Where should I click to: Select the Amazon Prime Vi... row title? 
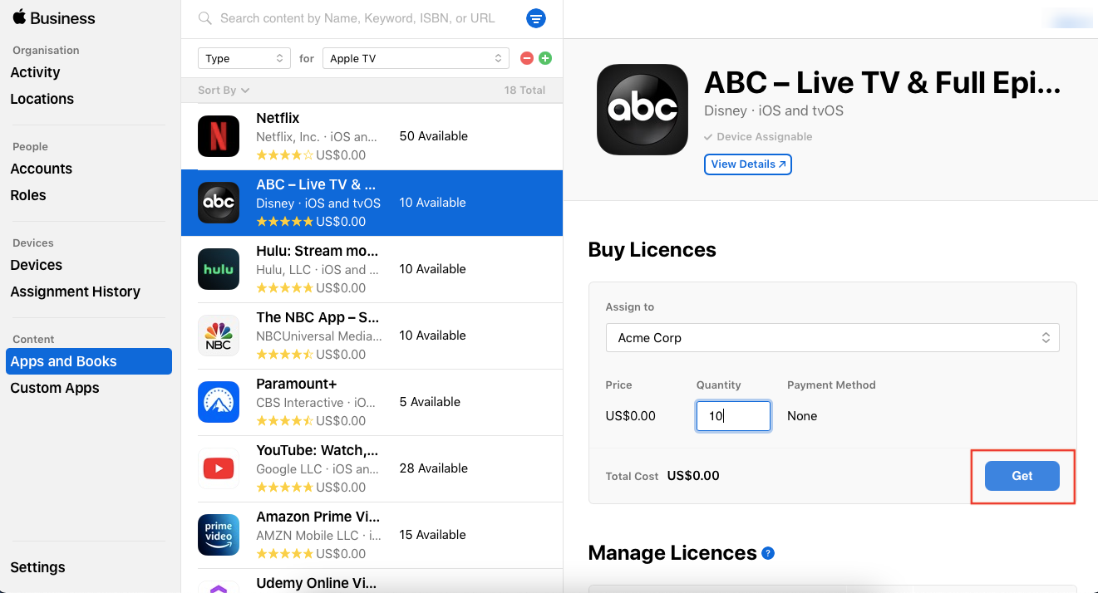point(318,517)
